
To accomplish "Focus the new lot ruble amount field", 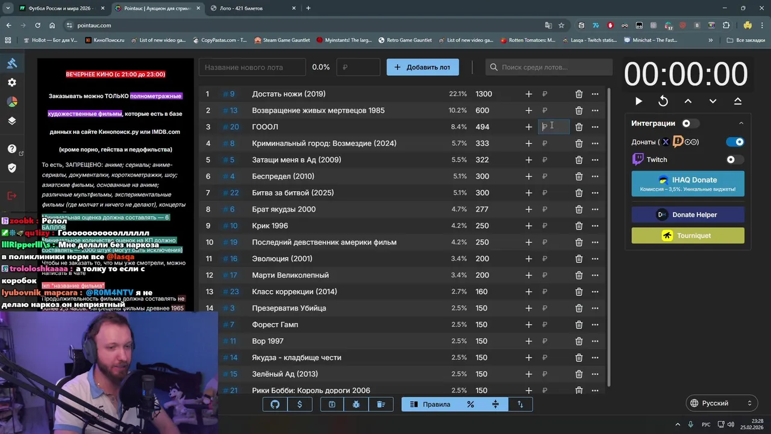I will tap(358, 67).
